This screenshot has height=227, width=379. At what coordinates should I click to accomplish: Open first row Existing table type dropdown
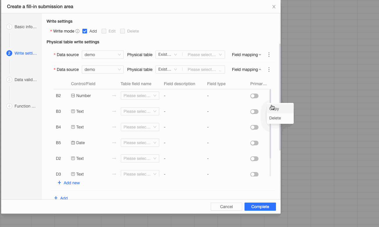tap(168, 55)
